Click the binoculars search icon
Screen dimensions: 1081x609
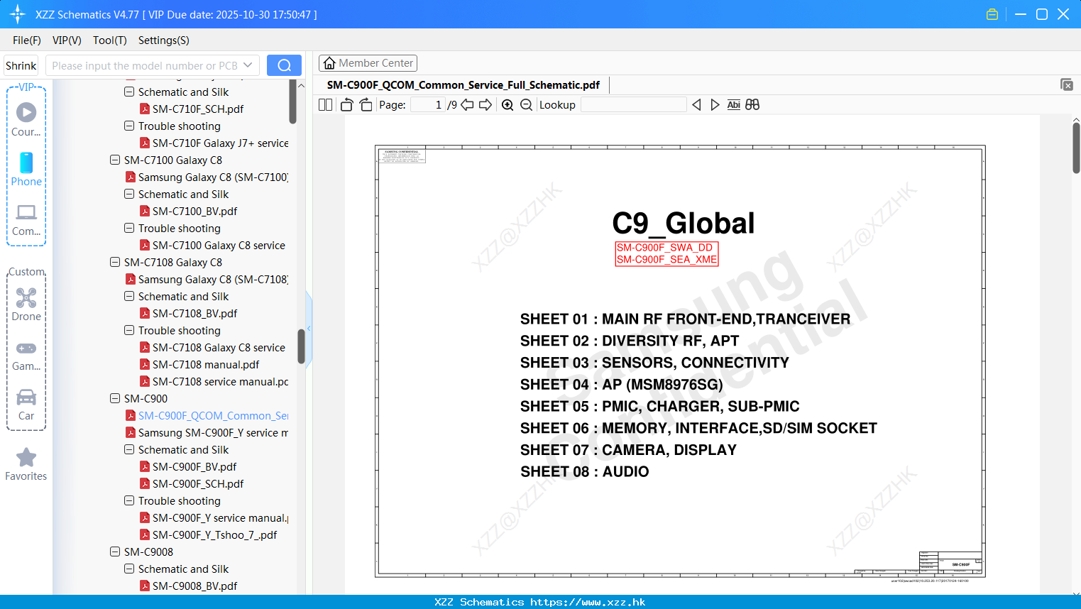tap(752, 105)
